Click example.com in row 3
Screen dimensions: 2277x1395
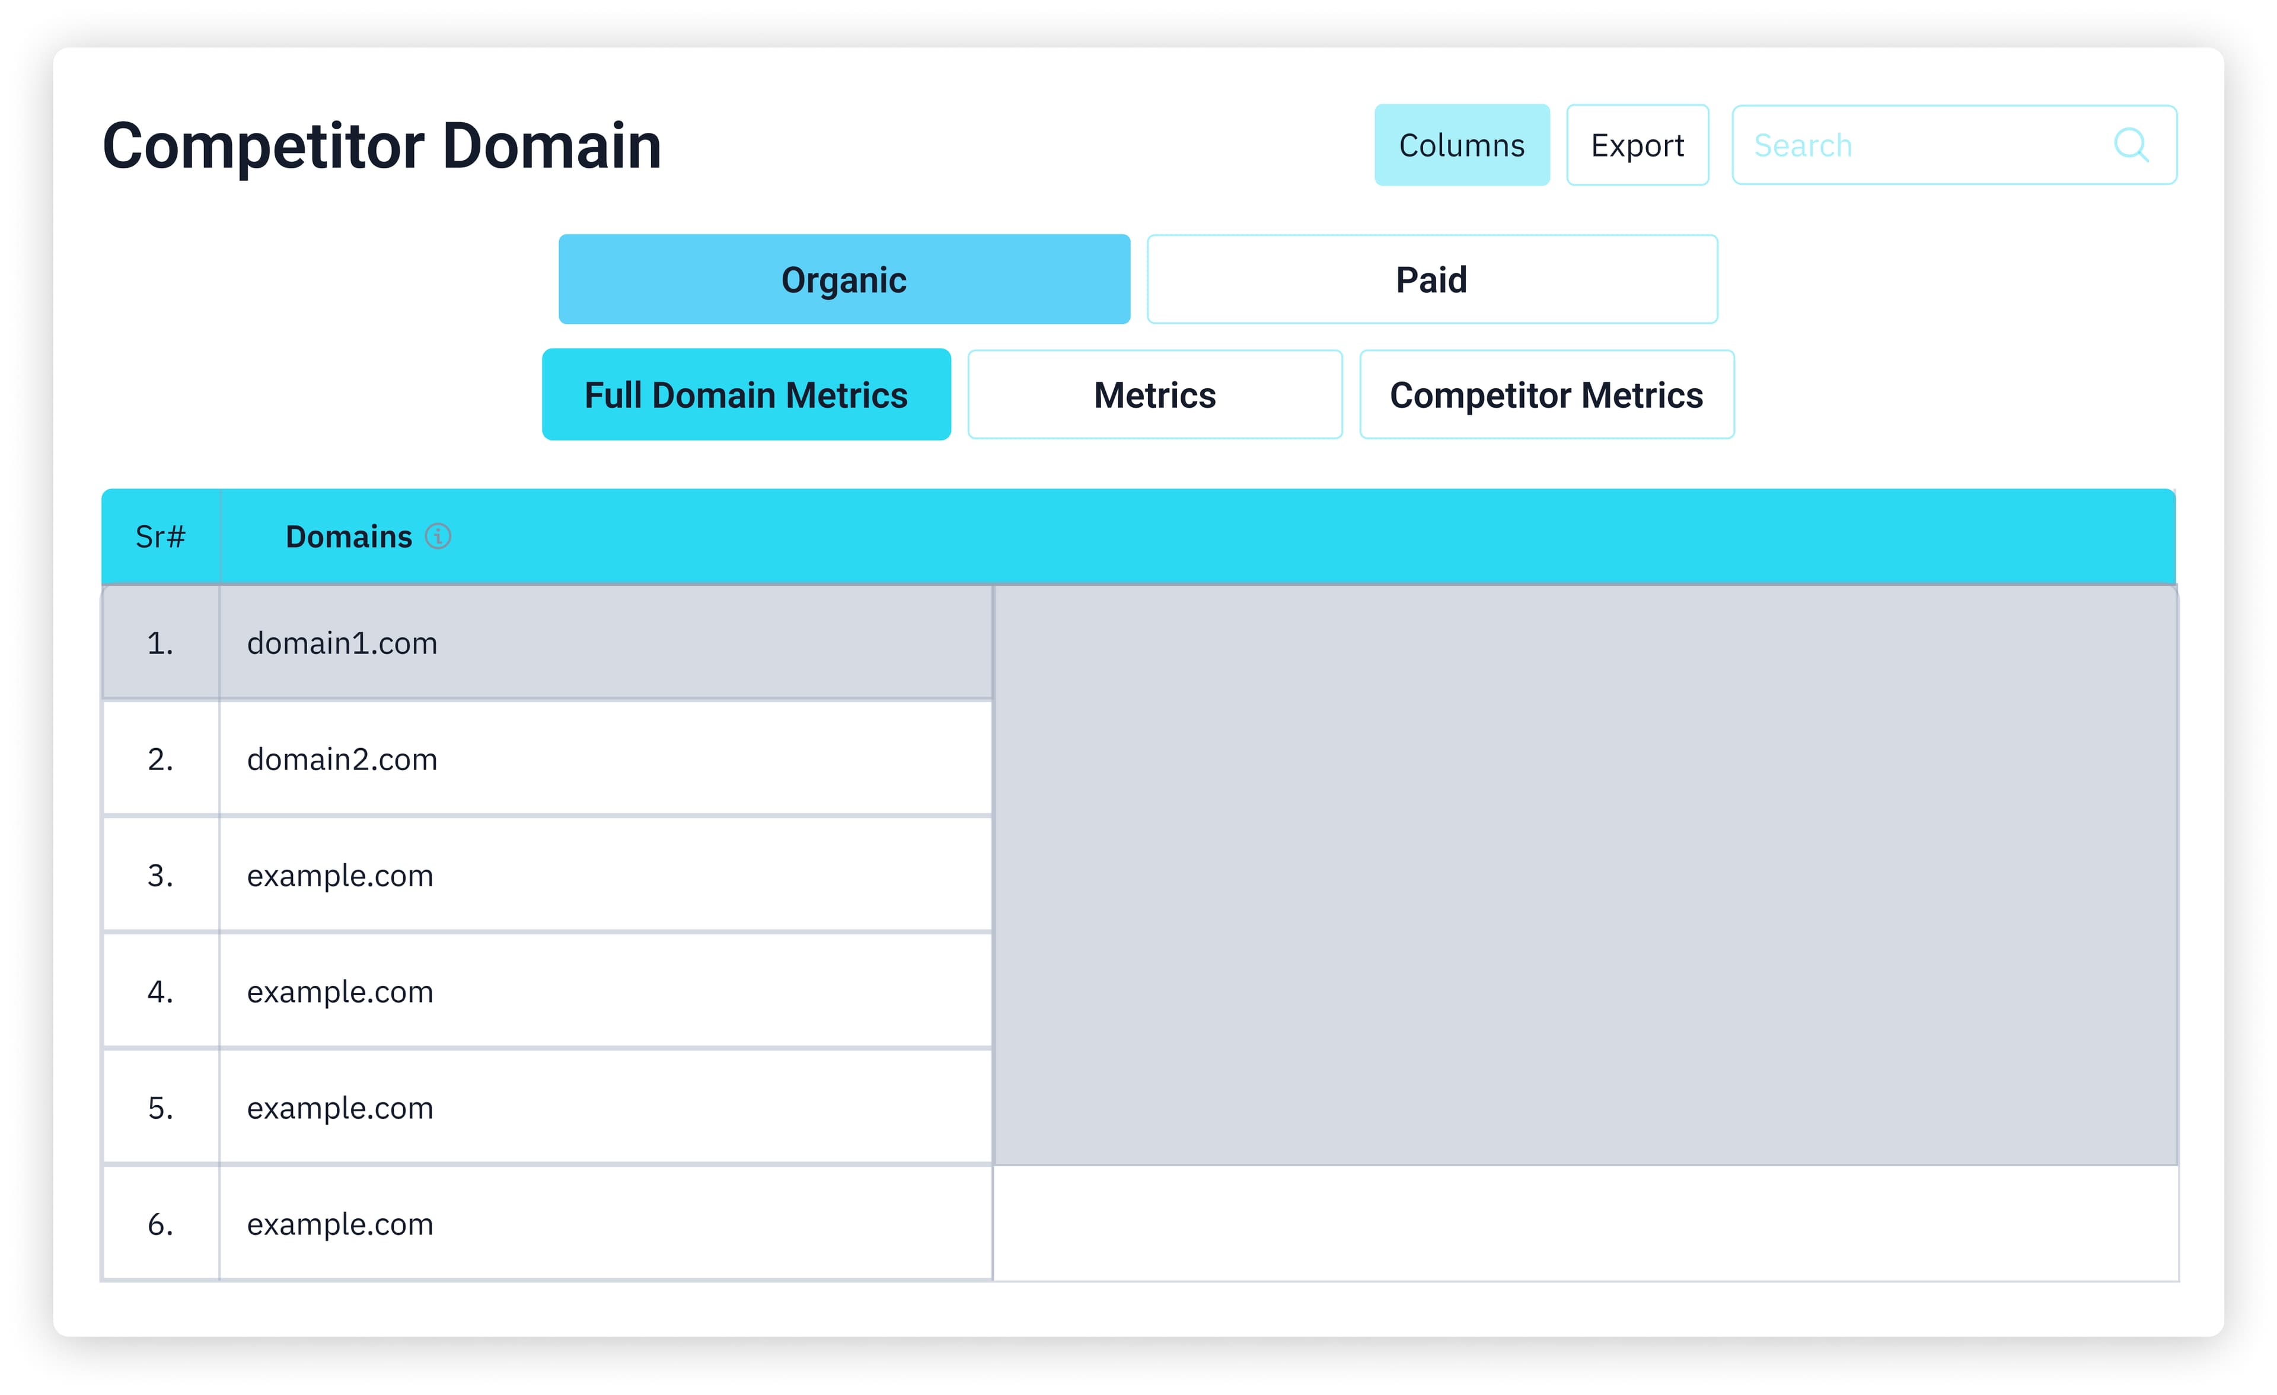click(340, 876)
